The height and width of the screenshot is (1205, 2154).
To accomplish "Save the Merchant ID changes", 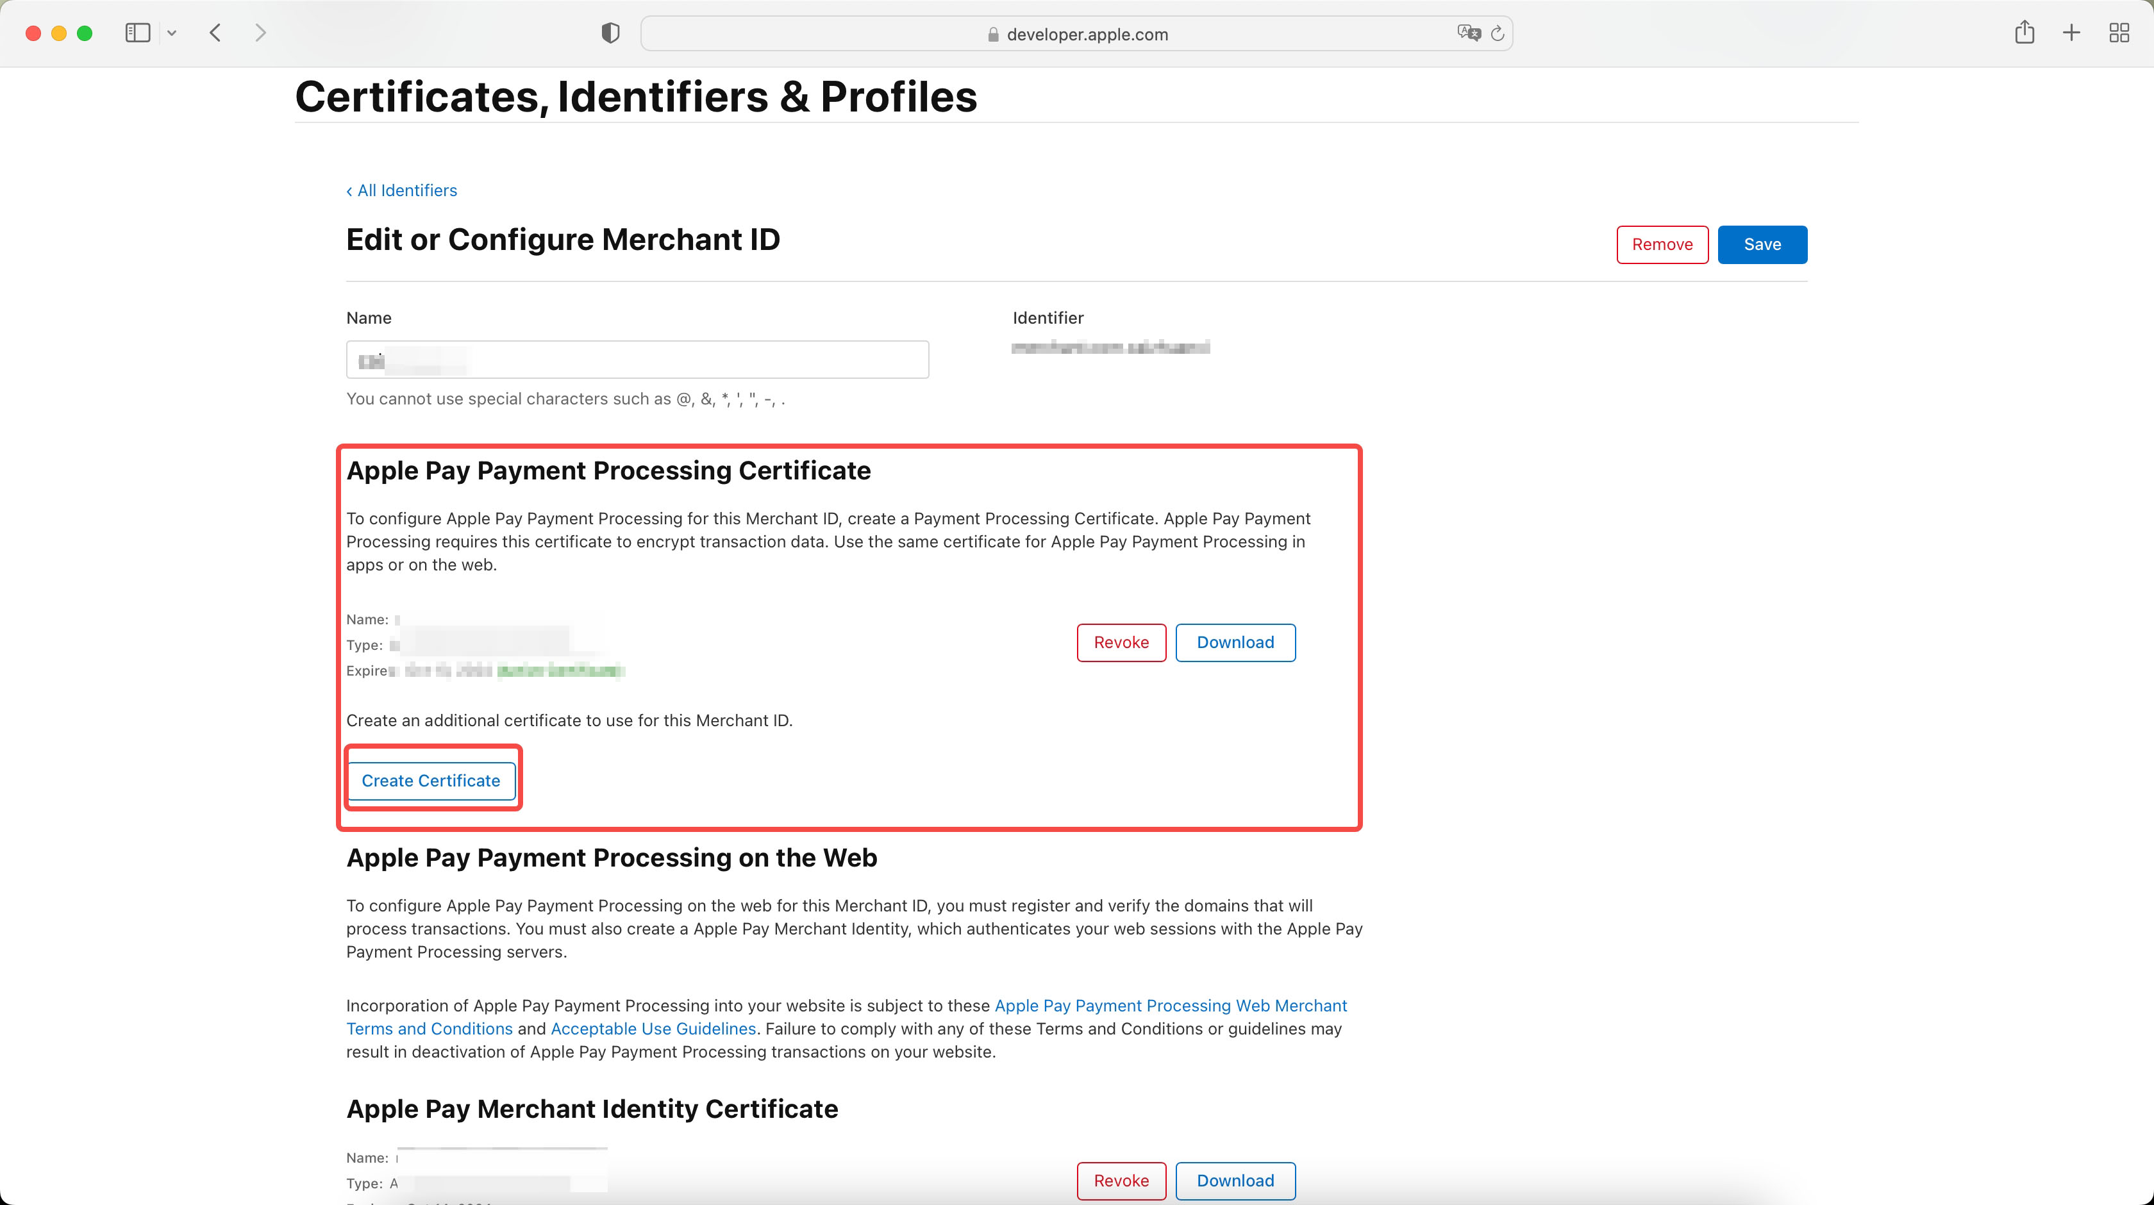I will pos(1763,244).
